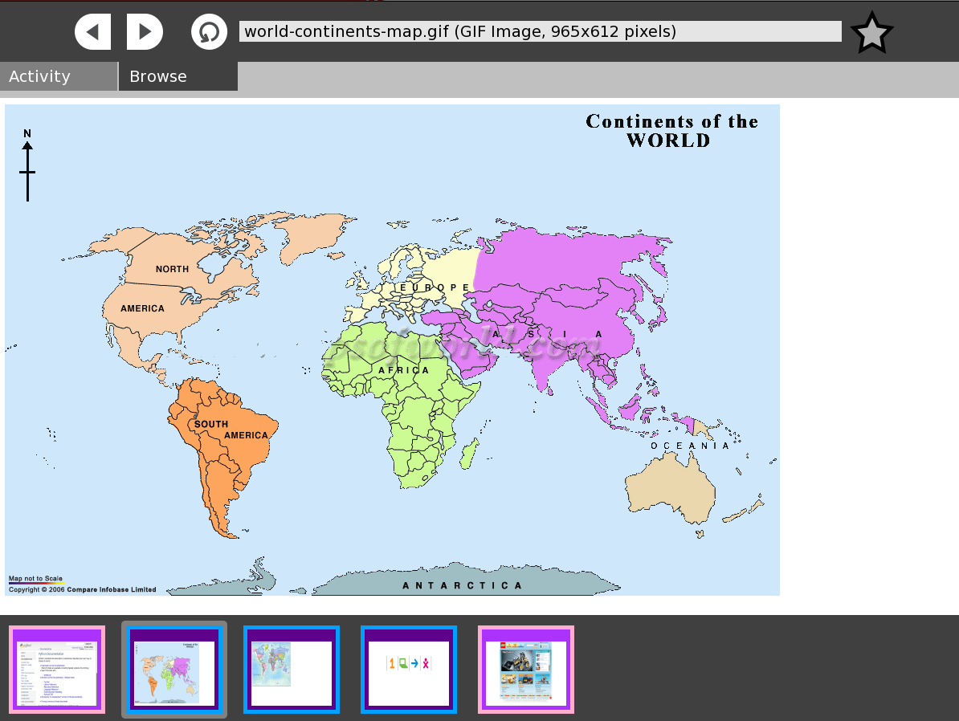
Task: Open the LEGO website thumbnail
Action: pyautogui.click(x=526, y=670)
